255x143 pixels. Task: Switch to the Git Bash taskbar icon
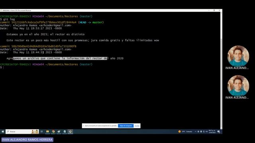coord(70,131)
